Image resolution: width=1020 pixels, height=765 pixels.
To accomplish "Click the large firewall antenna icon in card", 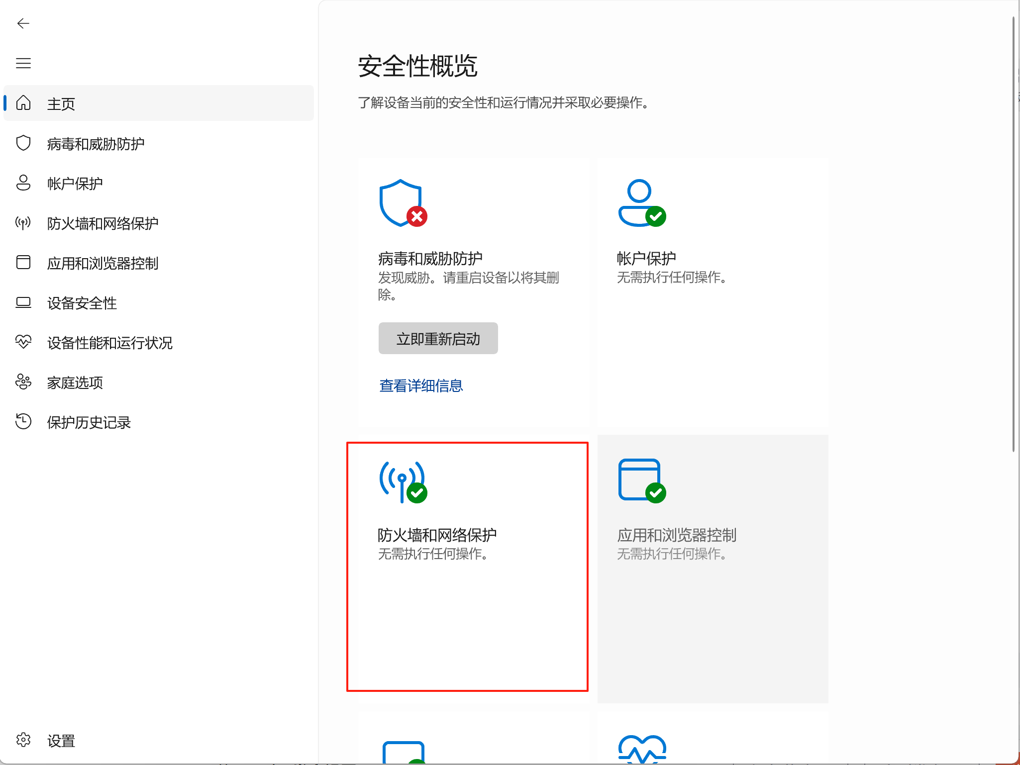I will tap(403, 482).
